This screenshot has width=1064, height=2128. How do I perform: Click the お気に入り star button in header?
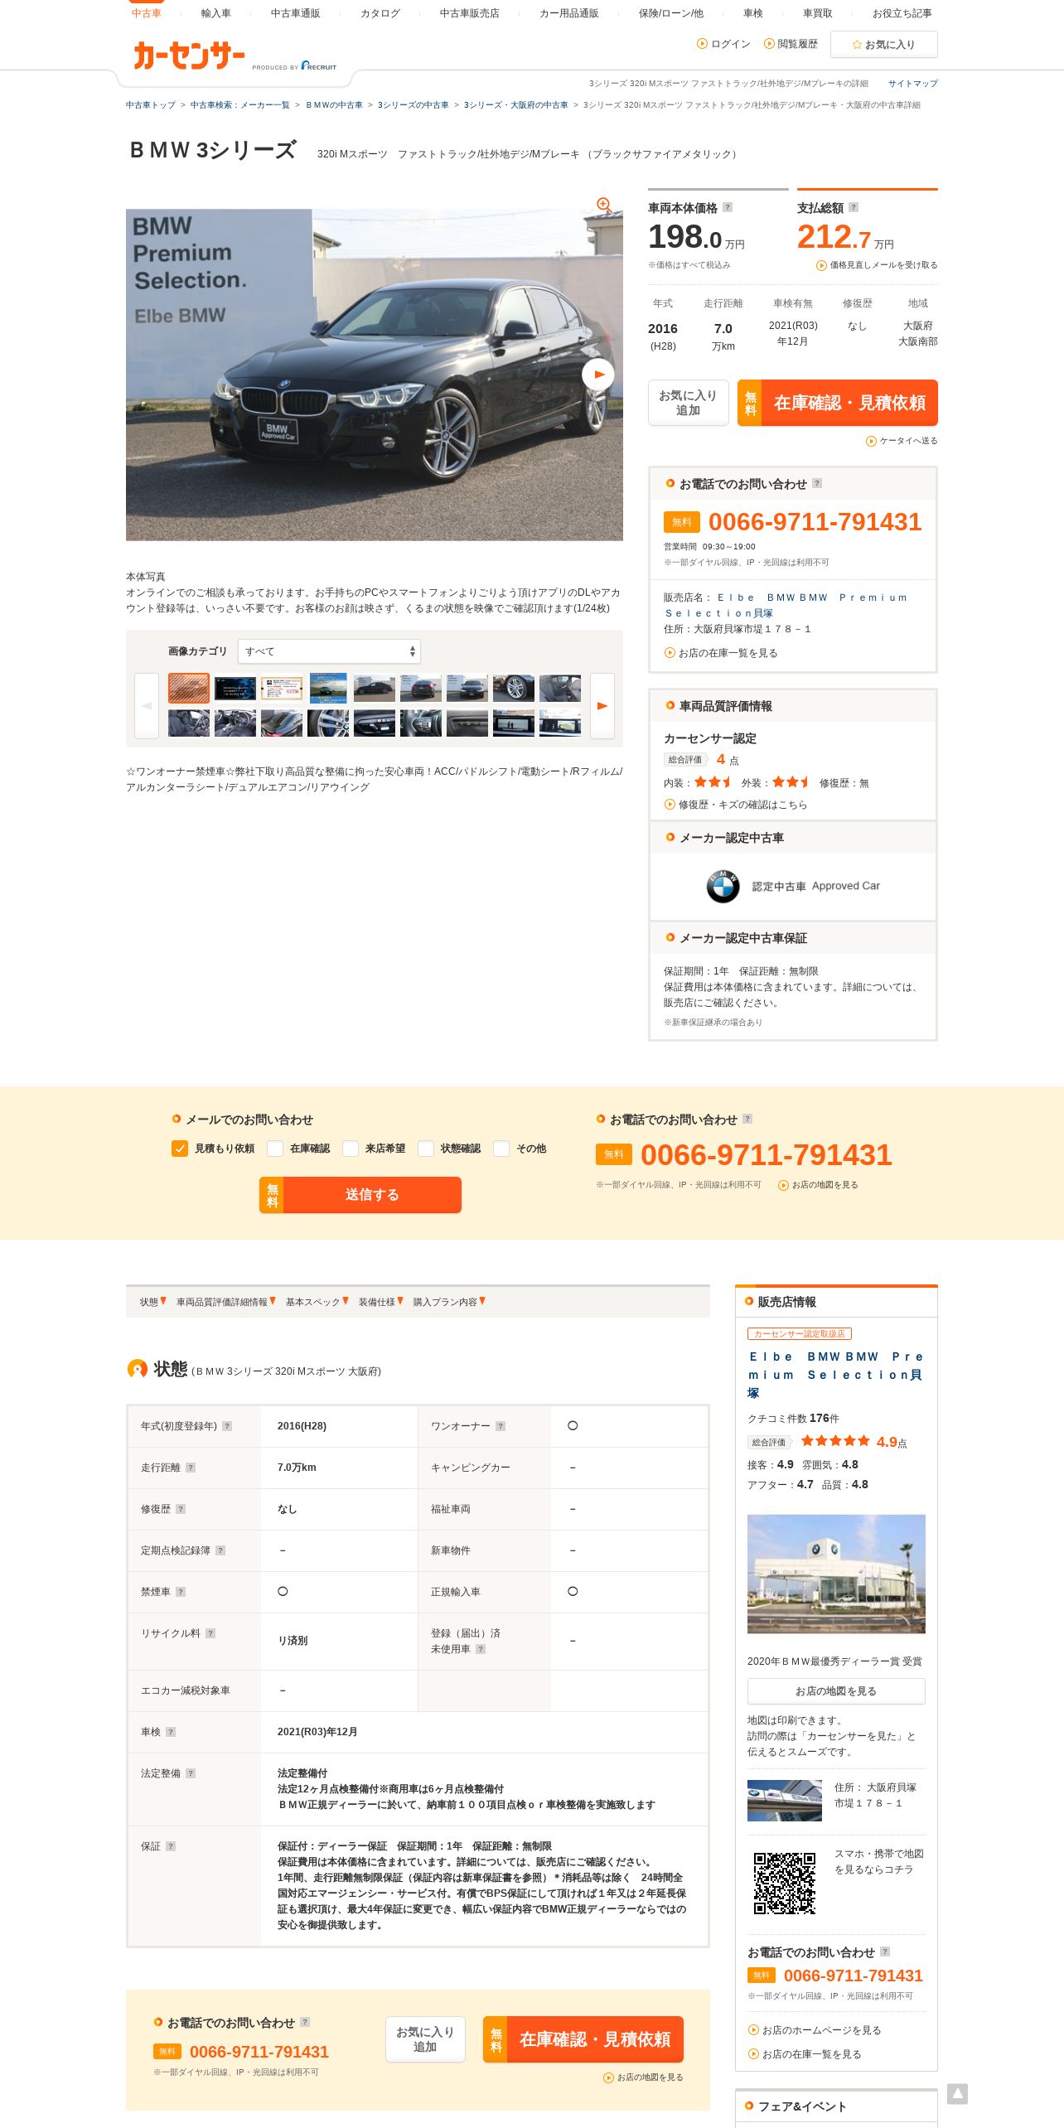click(884, 45)
